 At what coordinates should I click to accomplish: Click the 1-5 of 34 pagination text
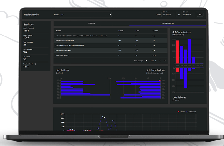click(x=153, y=61)
